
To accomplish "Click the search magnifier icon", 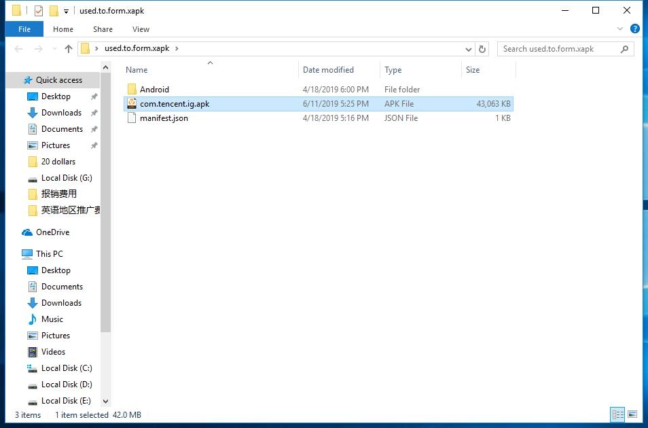I will [624, 49].
